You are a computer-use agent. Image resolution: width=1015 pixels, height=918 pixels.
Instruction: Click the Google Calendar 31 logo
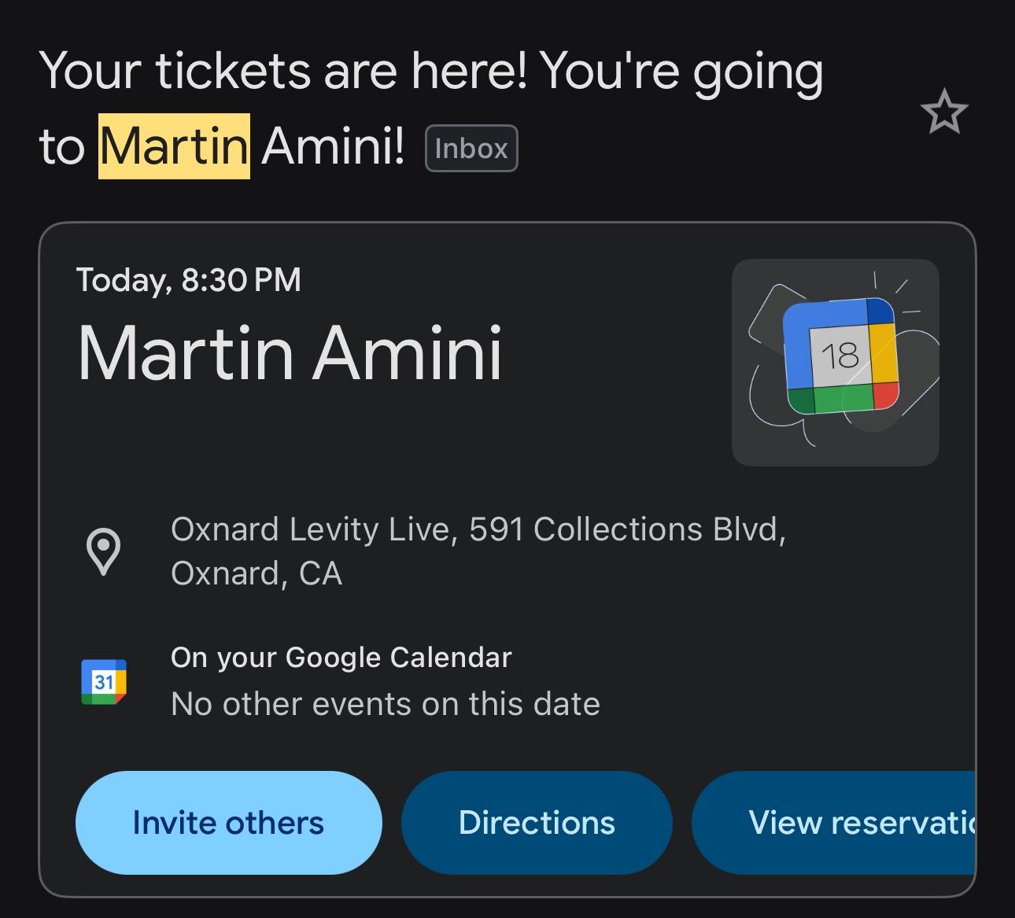click(x=105, y=681)
